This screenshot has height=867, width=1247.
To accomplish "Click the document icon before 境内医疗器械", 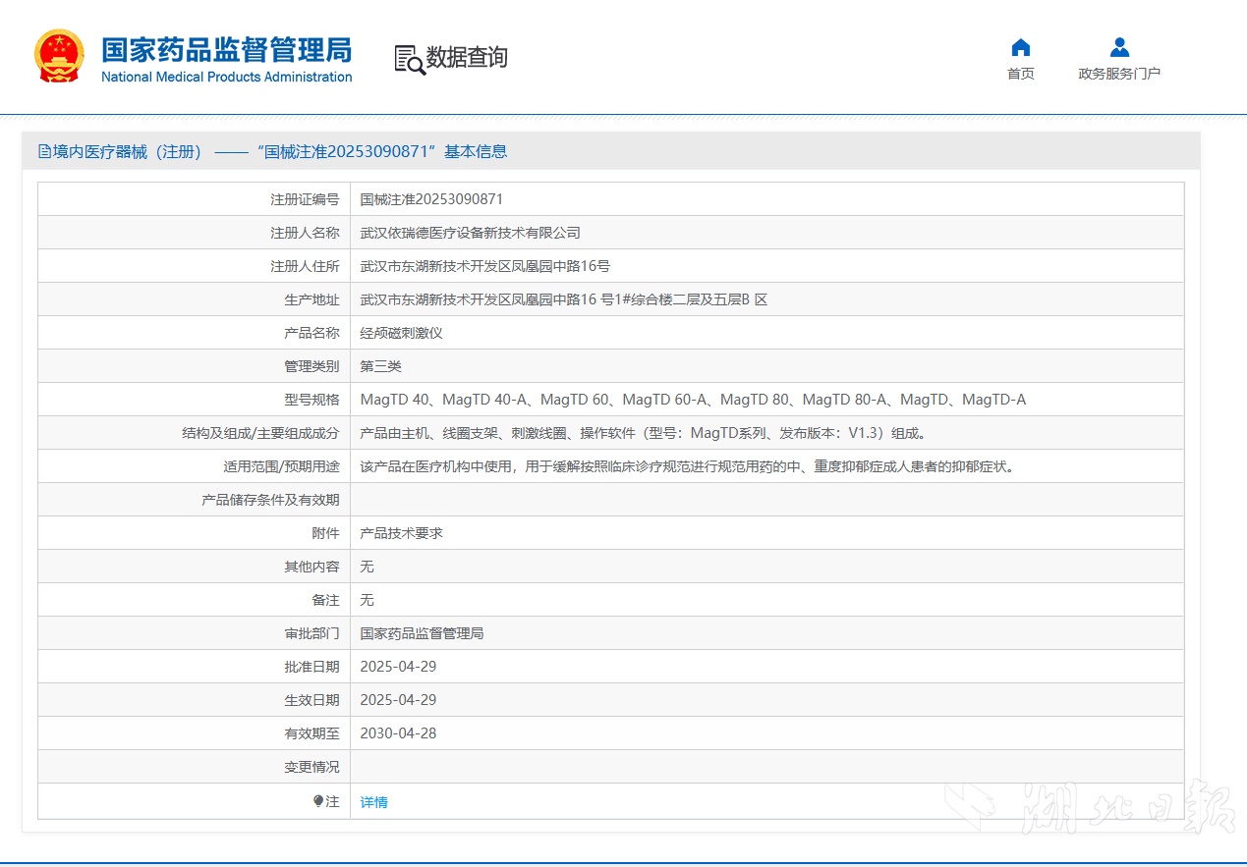I will (x=44, y=151).
